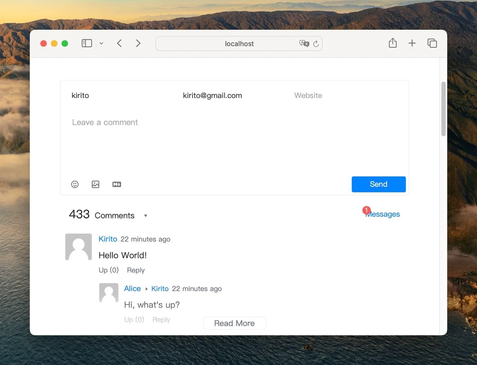Show the tab overview icon
The width and height of the screenshot is (477, 365).
(x=432, y=43)
